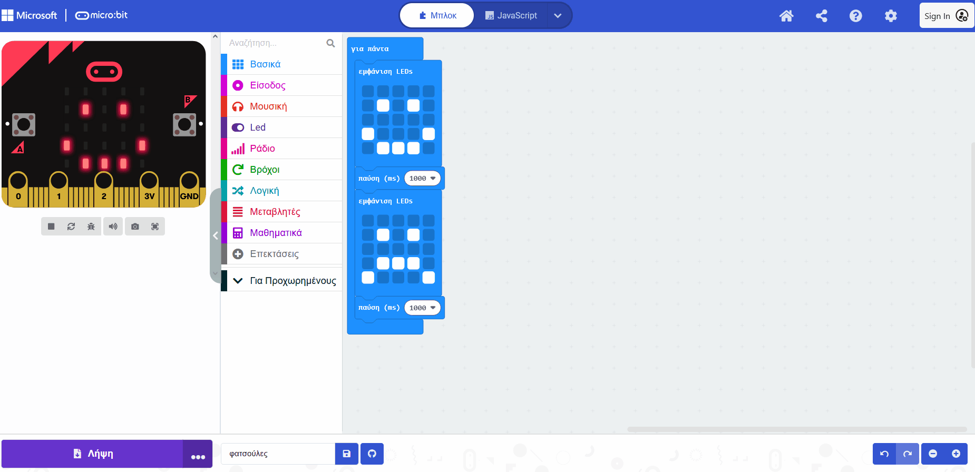
Task: Take a simulator screenshot with camera icon
Action: (135, 227)
